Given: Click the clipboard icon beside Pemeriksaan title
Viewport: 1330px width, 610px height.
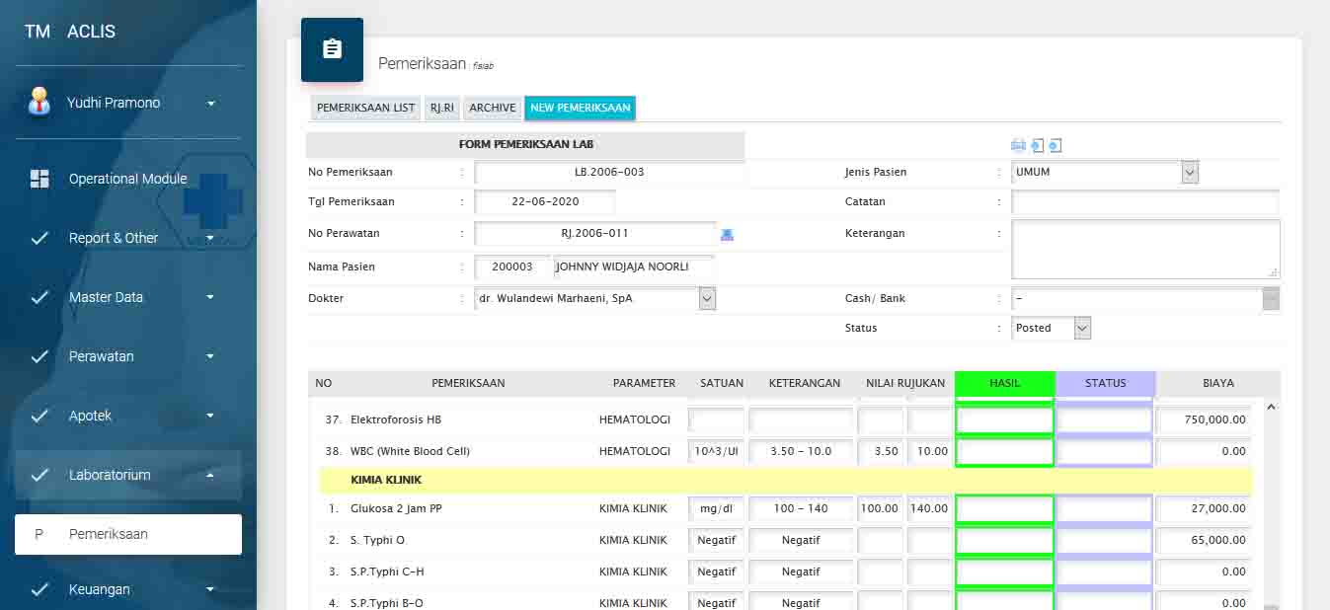Looking at the screenshot, I should pyautogui.click(x=332, y=49).
